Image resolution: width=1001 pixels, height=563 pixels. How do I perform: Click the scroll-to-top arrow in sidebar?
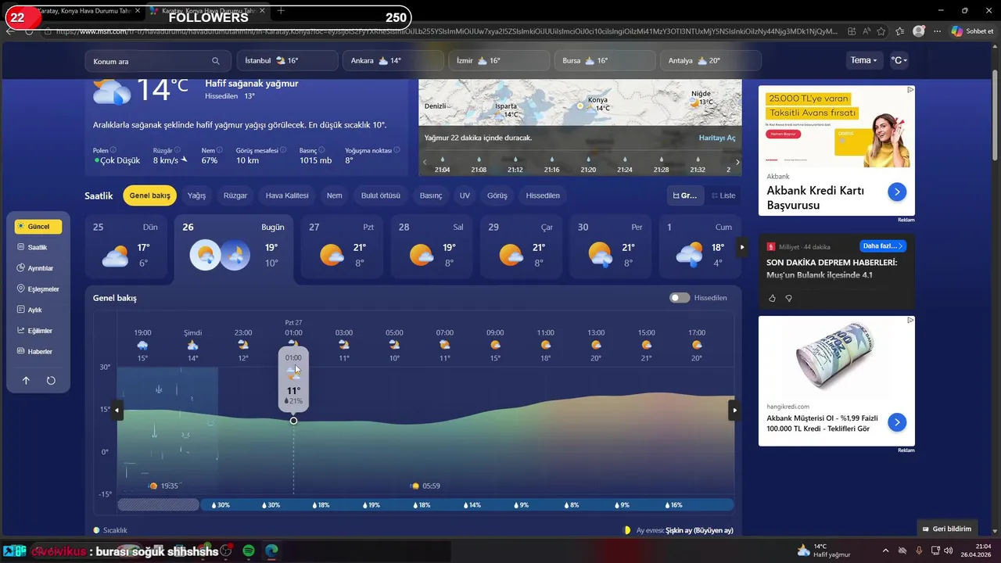pos(26,381)
